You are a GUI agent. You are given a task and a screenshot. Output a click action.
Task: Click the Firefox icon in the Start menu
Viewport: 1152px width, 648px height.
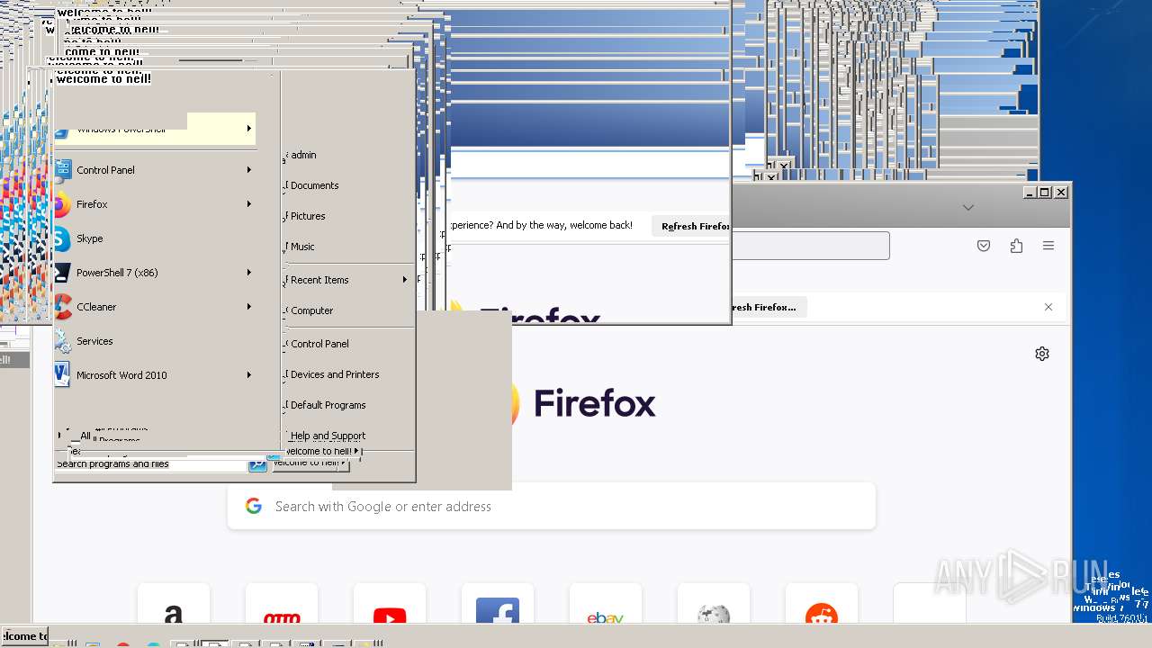pyautogui.click(x=62, y=204)
